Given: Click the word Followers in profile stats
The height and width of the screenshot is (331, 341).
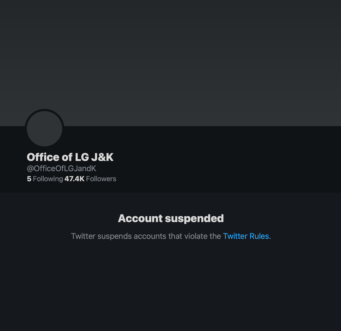Looking at the screenshot, I should tap(101, 179).
